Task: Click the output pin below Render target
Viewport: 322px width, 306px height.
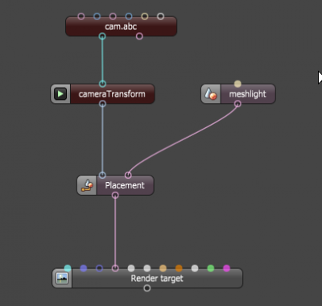Action: click(147, 288)
